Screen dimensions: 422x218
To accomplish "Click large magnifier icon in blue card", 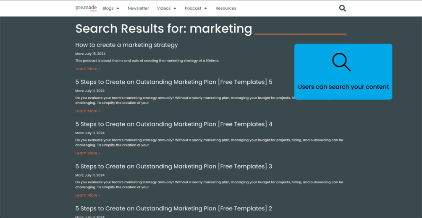I will click(x=341, y=62).
